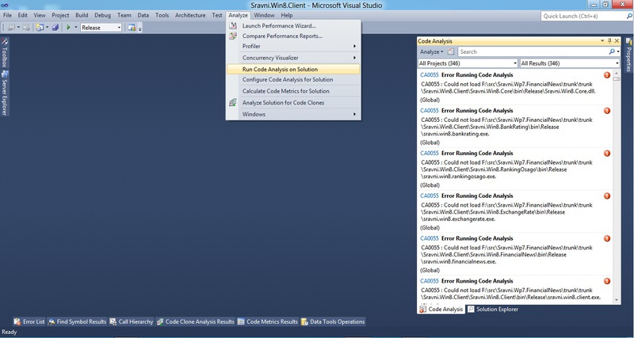Click the blue box icon beside New Project
Viewport: 634px width, 338px height.
[x=55, y=28]
